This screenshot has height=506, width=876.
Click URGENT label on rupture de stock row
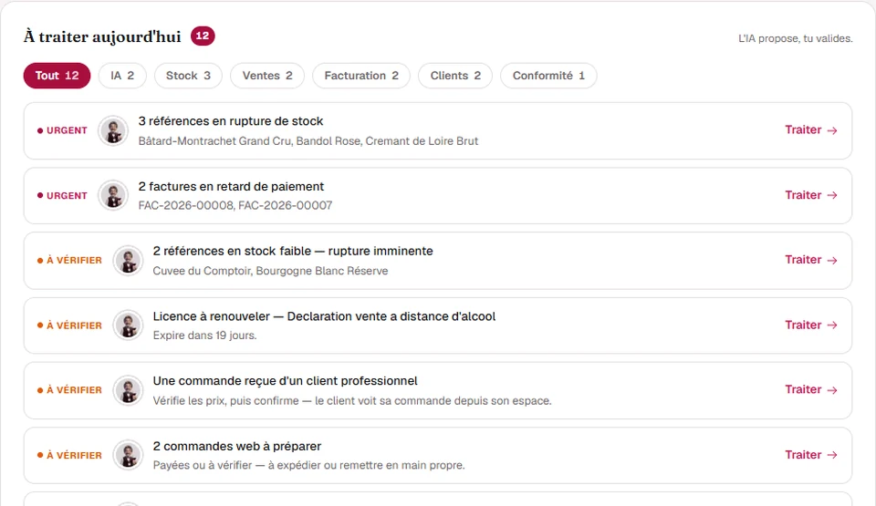(x=62, y=130)
